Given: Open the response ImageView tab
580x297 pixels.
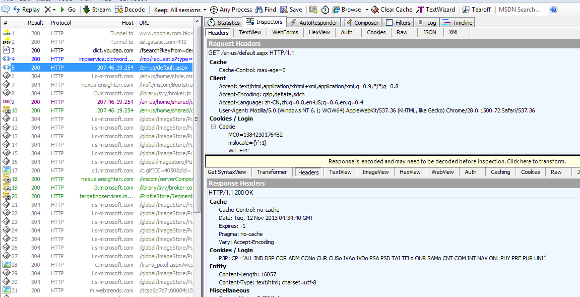Looking at the screenshot, I should pos(375,172).
